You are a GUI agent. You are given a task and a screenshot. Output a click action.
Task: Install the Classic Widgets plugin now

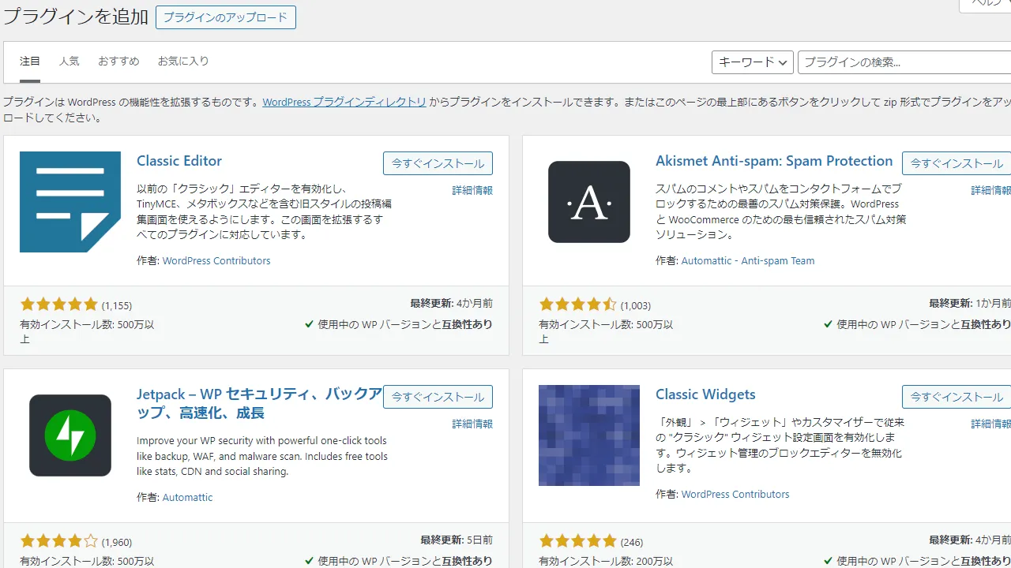pyautogui.click(x=957, y=397)
